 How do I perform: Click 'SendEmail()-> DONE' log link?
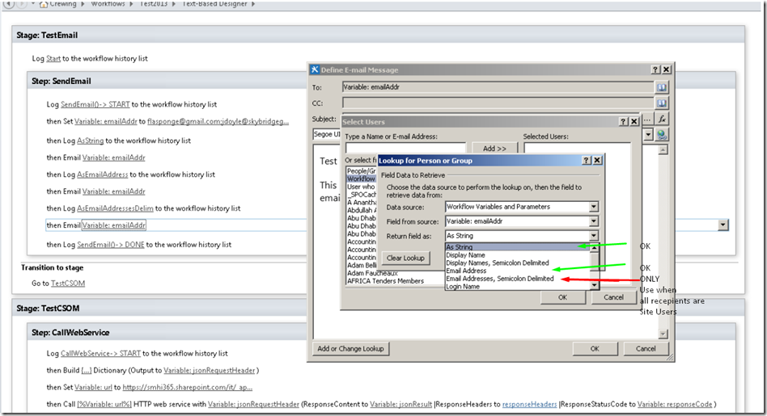coord(111,245)
